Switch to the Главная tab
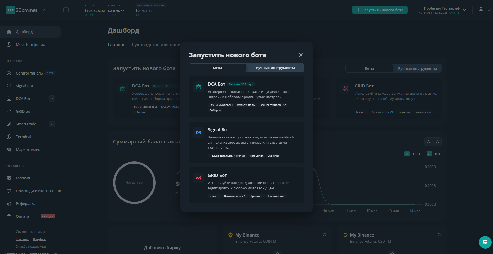Image resolution: width=493 pixels, height=254 pixels. pyautogui.click(x=117, y=45)
